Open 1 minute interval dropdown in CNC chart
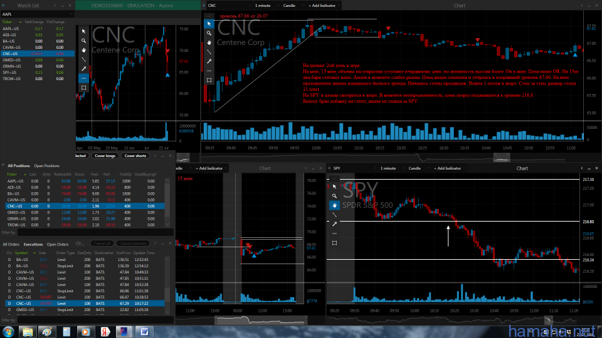The height and width of the screenshot is (338, 602). (266, 6)
